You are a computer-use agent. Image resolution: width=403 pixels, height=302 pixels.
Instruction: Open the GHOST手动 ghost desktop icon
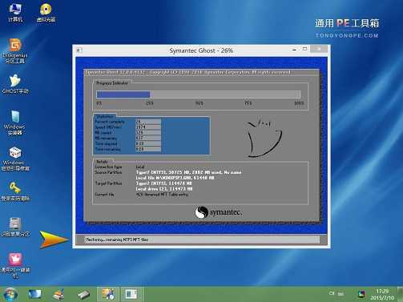(15, 84)
